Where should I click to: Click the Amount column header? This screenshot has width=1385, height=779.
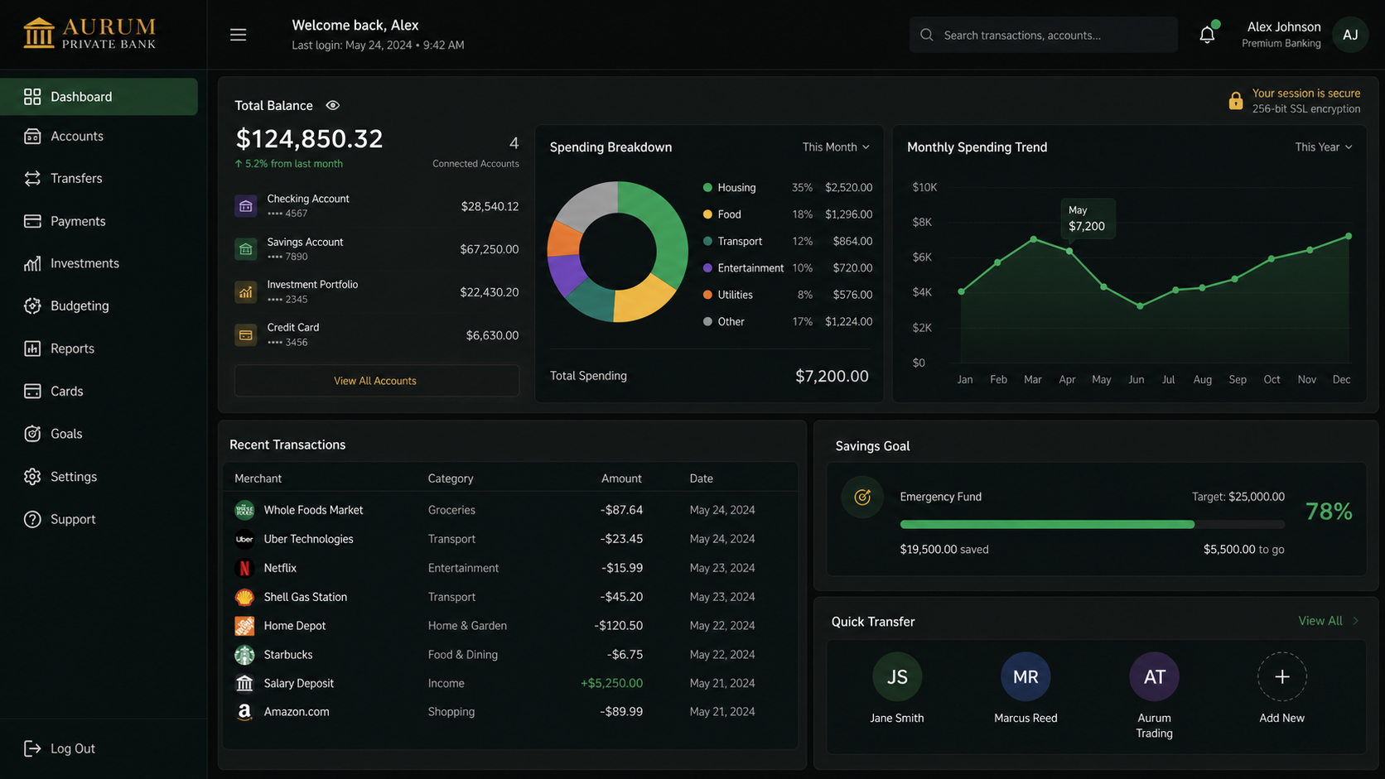pyautogui.click(x=621, y=478)
